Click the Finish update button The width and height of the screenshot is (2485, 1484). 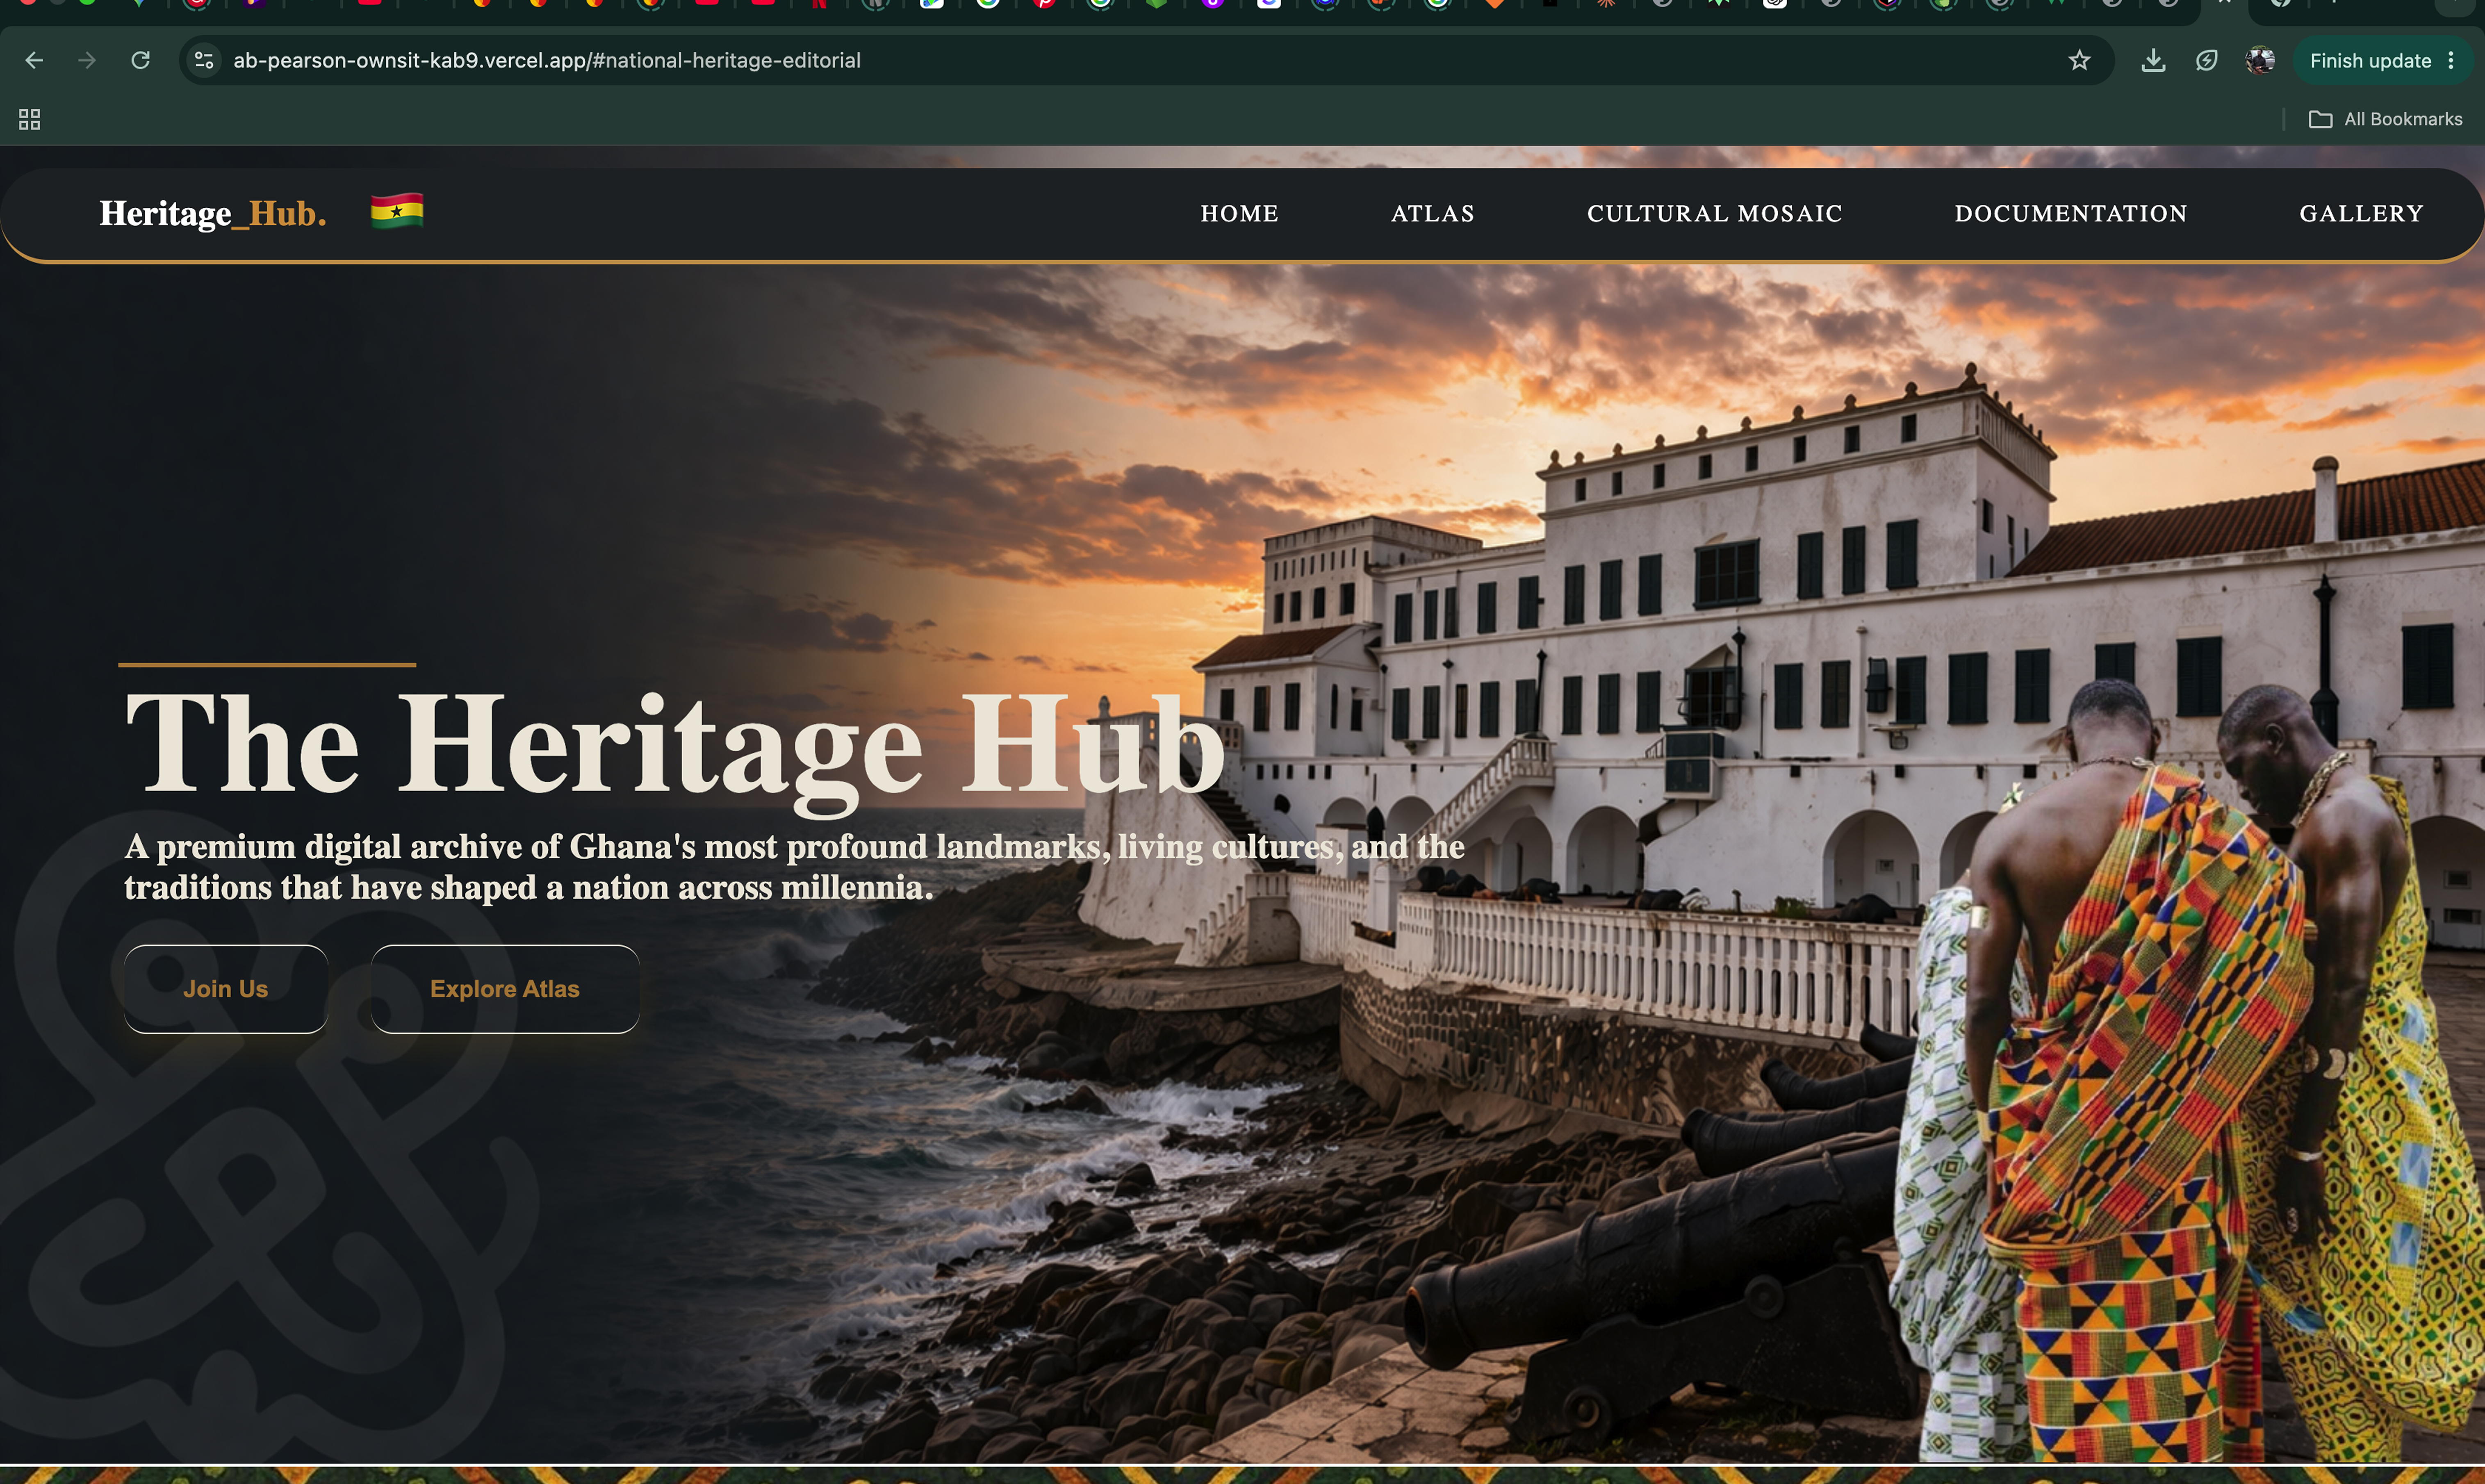2370,60
